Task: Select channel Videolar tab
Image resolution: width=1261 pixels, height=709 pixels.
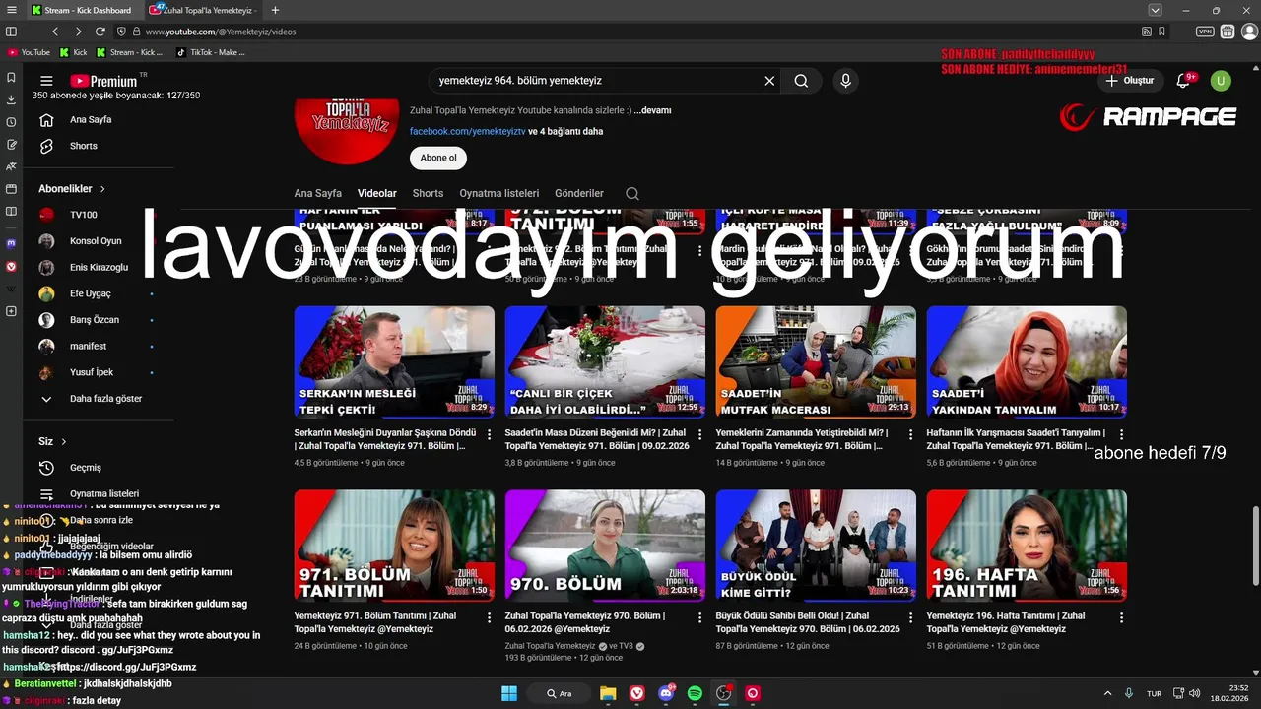Action: coord(376,194)
